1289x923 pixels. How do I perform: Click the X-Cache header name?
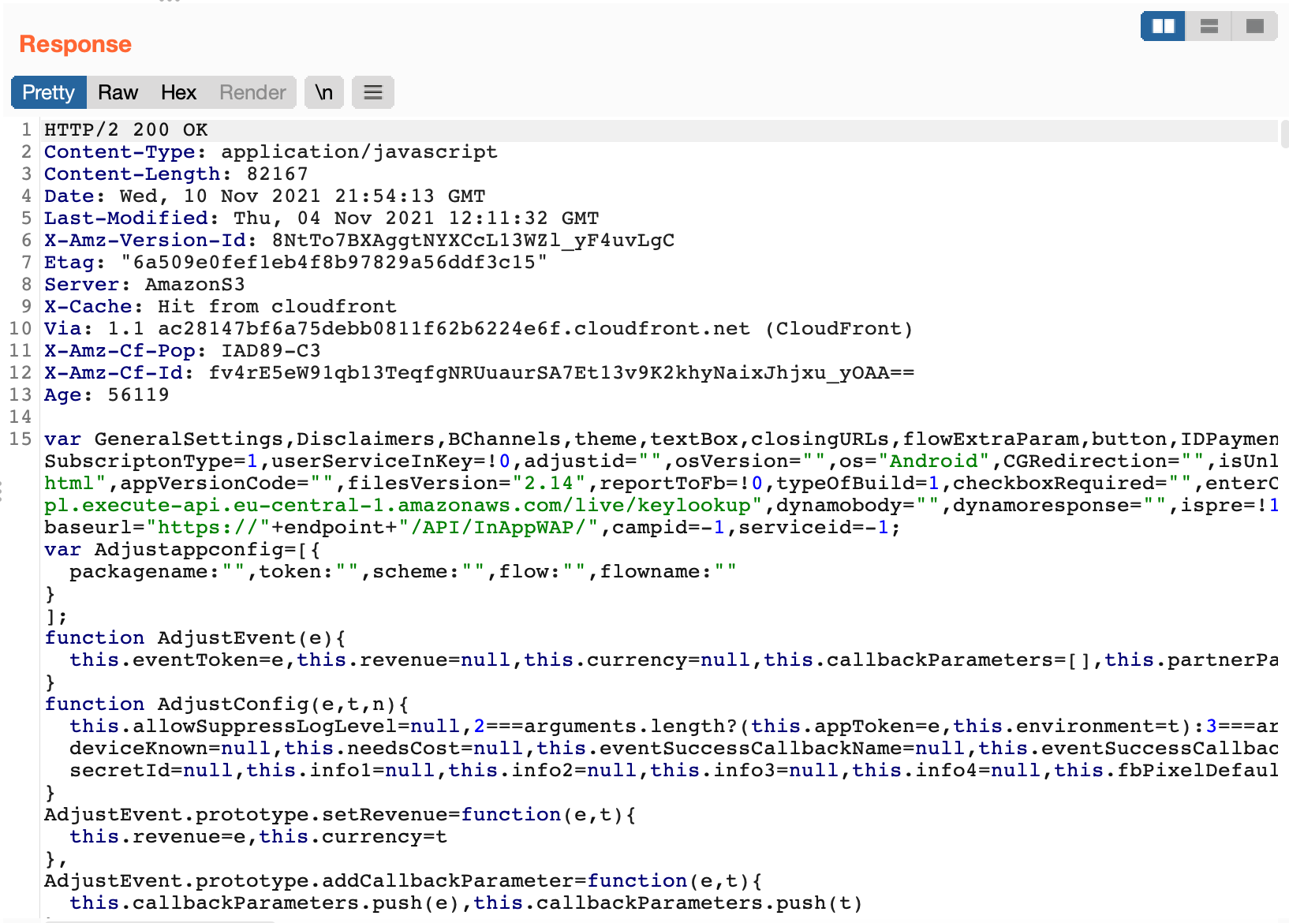click(88, 306)
